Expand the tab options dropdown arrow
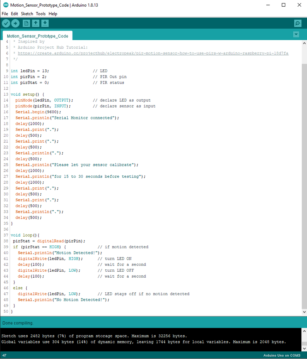The width and height of the screenshot is (307, 359). pos(296,35)
